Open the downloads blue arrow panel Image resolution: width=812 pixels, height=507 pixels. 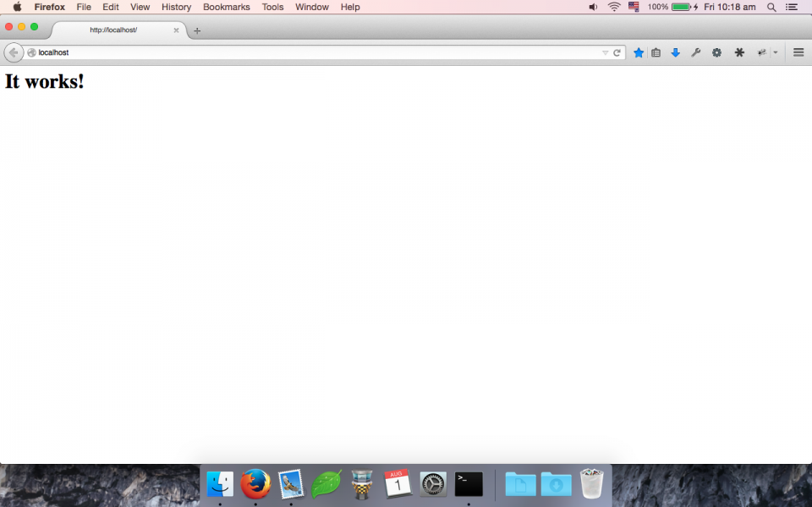click(675, 52)
